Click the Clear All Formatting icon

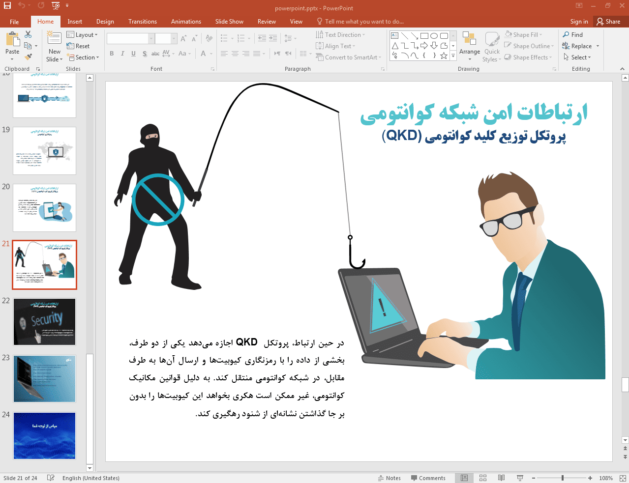click(x=210, y=39)
